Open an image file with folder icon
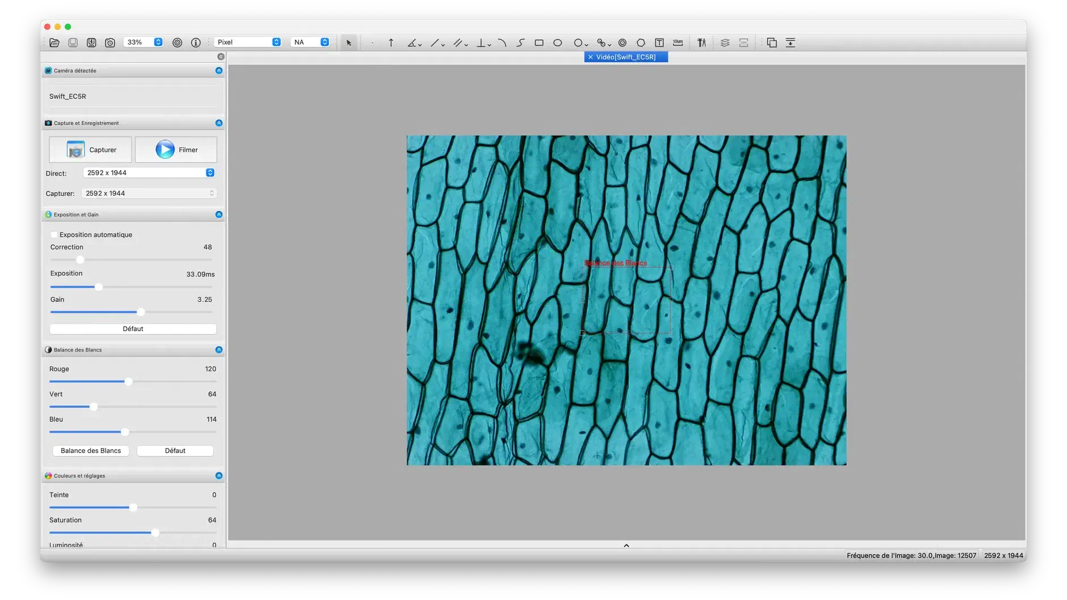 click(x=54, y=43)
